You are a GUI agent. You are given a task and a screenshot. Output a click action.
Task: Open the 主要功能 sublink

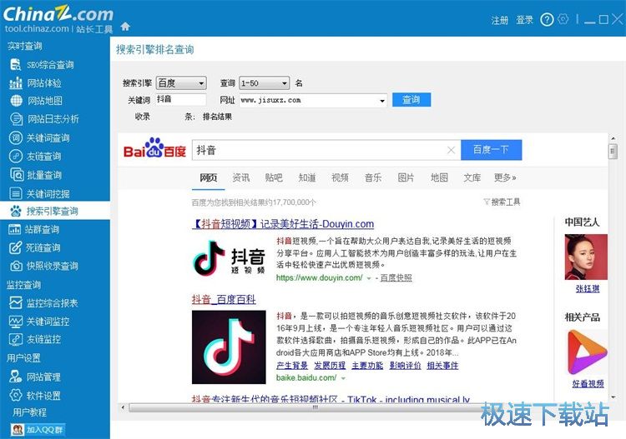(367, 366)
